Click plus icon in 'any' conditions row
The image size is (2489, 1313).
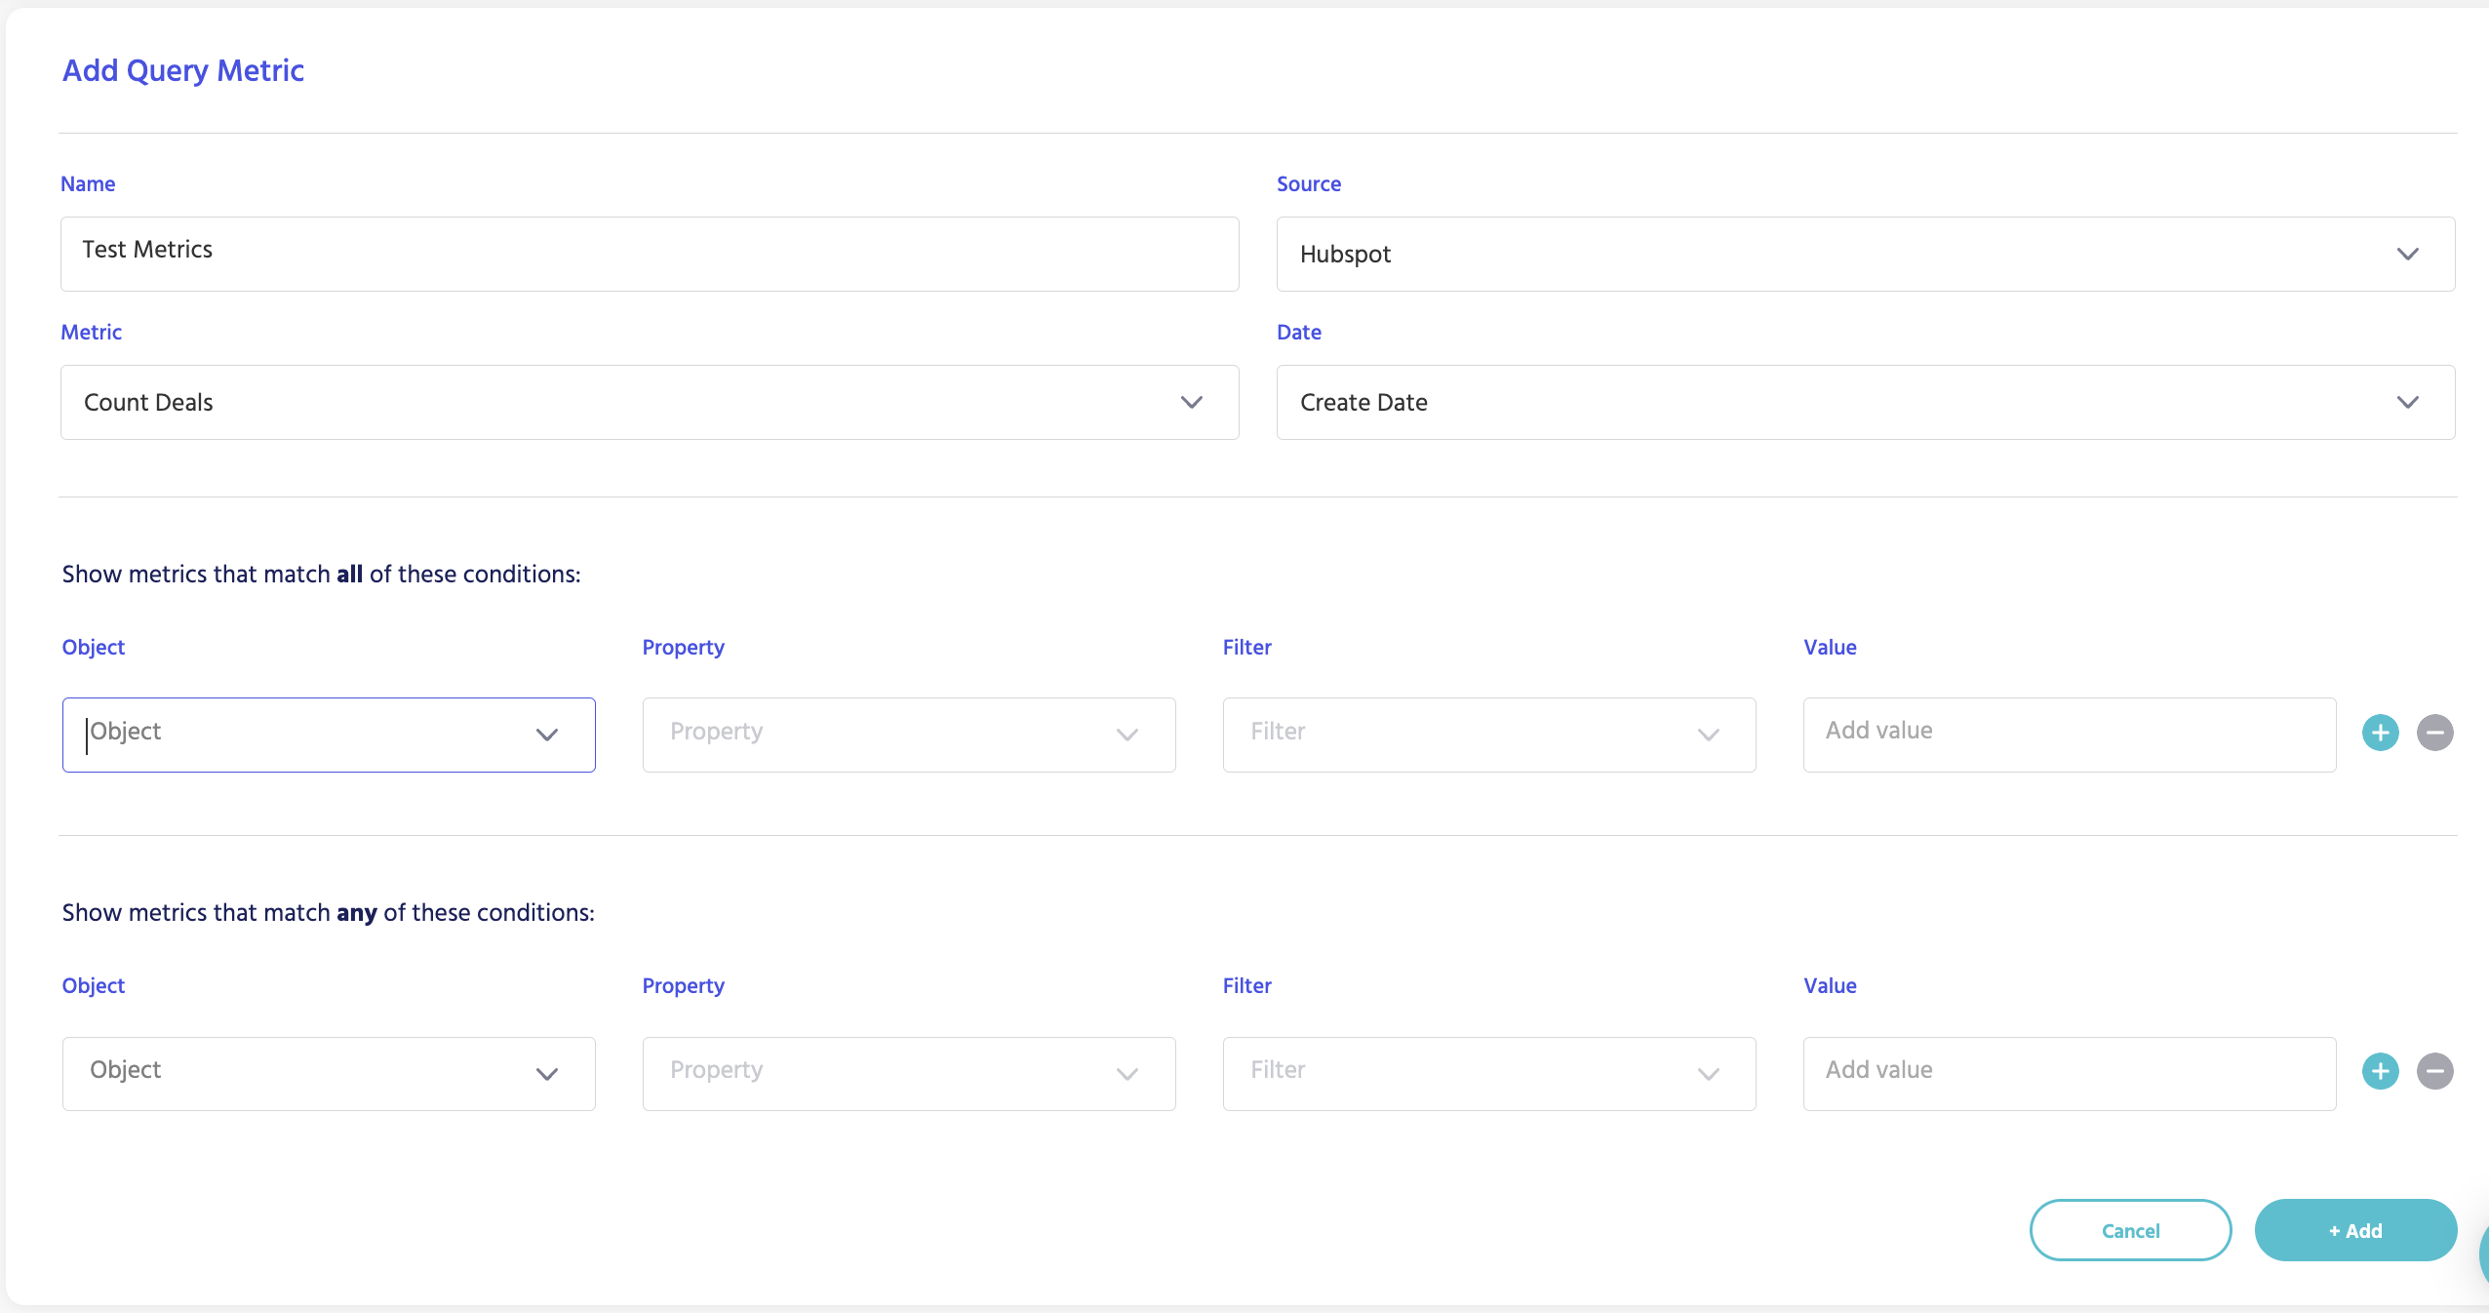[x=2380, y=1071]
